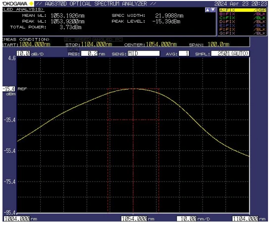This screenshot has height=225, width=270.
Task: Click the SPEC WIDTH 21.9988nm reading
Action: pos(169,16)
